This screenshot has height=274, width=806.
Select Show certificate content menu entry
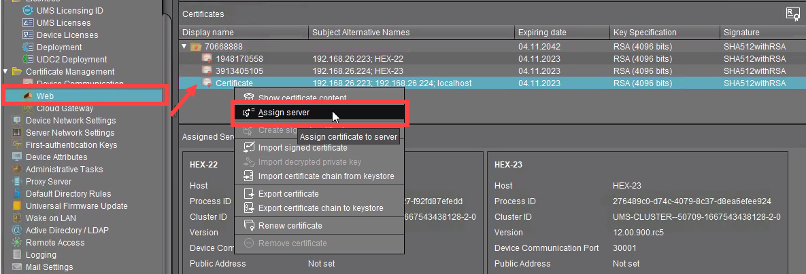coord(302,98)
